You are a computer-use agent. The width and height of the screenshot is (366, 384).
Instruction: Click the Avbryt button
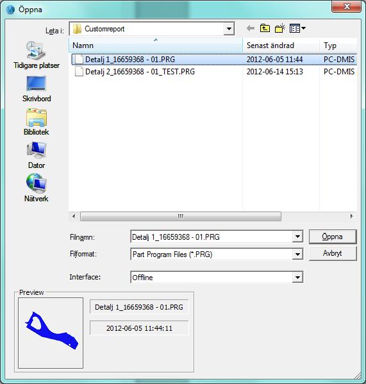[333, 253]
